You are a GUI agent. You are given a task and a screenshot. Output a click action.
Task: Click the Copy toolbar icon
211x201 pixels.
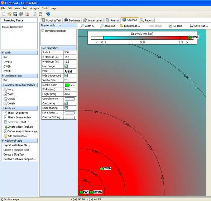pos(35,14)
